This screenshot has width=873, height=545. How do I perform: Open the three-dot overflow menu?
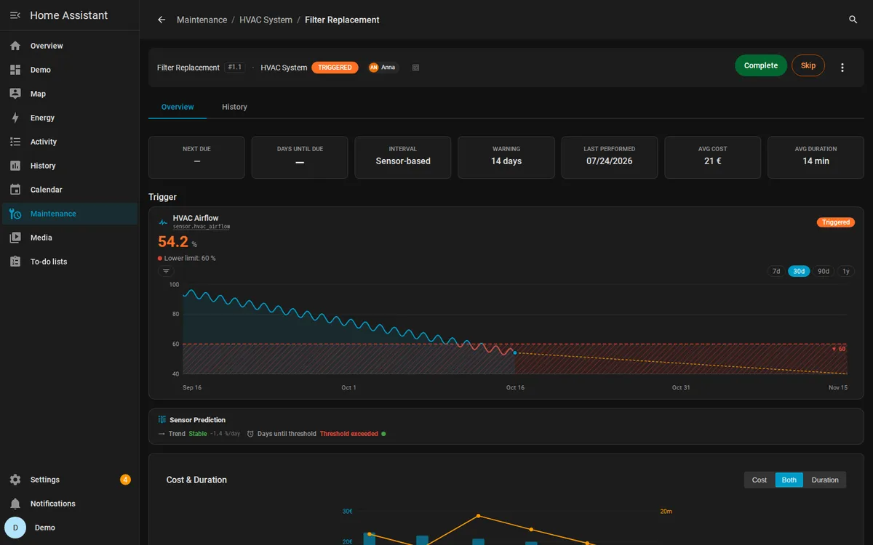click(x=842, y=68)
